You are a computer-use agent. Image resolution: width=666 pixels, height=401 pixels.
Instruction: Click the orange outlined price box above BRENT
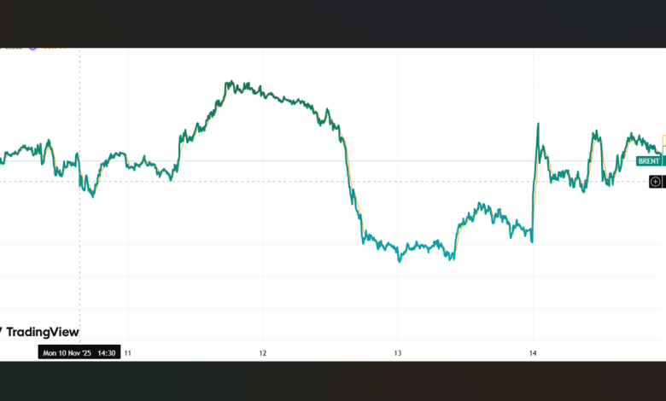coord(663,142)
